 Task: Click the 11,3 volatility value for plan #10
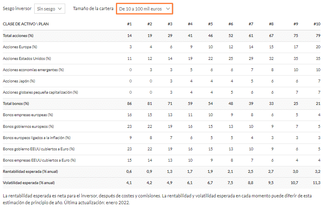tap(317, 183)
